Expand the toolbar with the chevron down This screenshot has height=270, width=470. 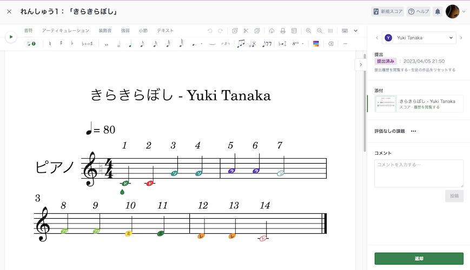coord(356,31)
